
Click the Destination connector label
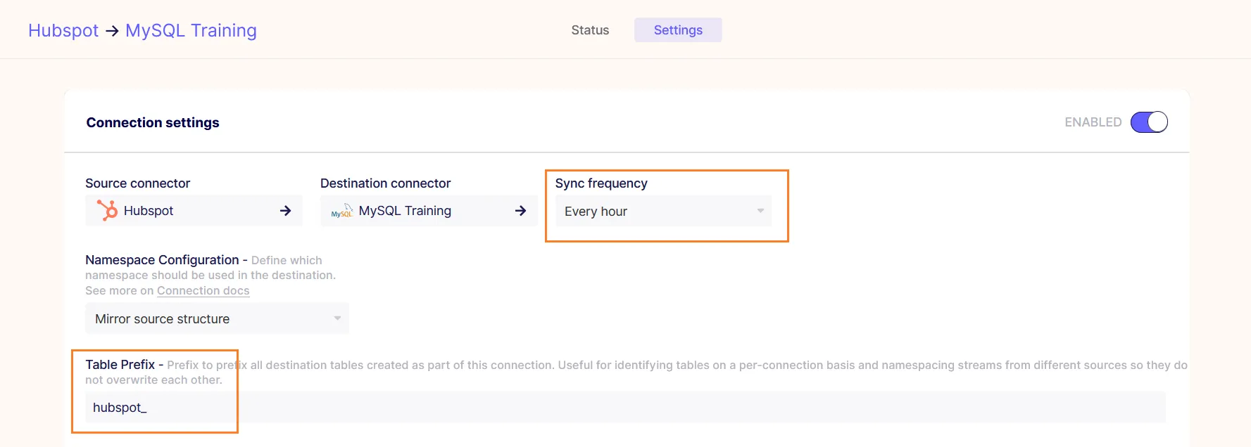coord(385,183)
